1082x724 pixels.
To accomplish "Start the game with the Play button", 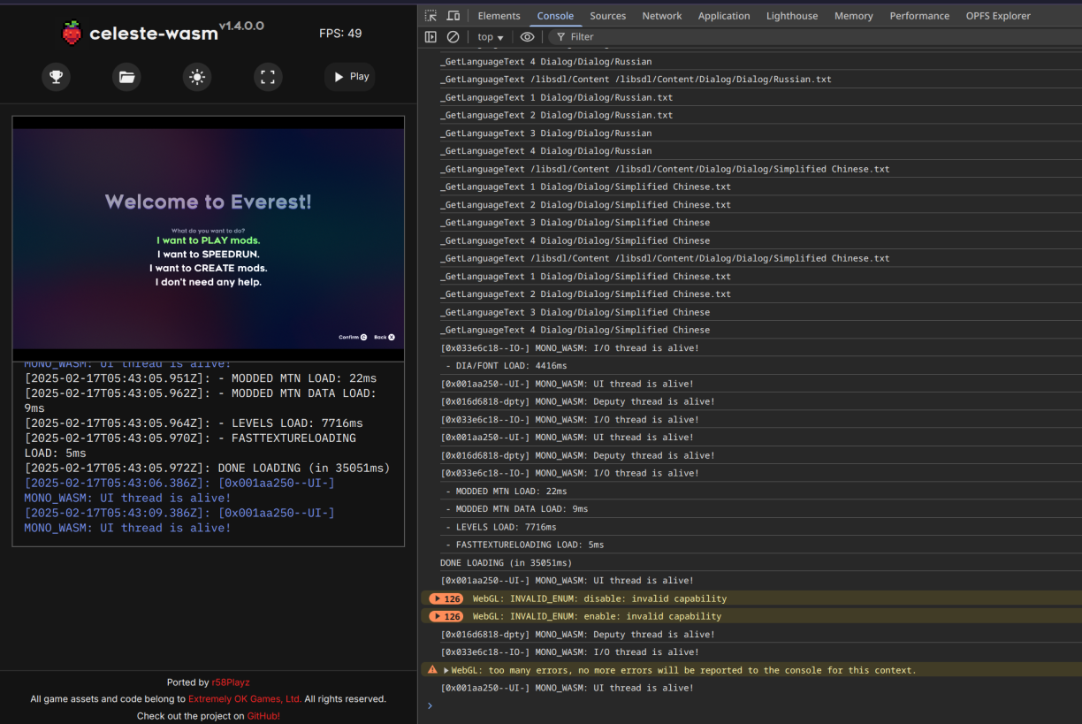I will (350, 77).
